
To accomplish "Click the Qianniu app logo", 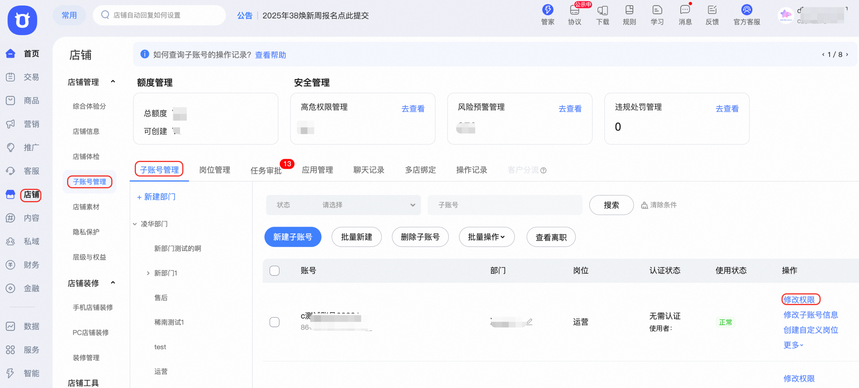I will point(22,20).
